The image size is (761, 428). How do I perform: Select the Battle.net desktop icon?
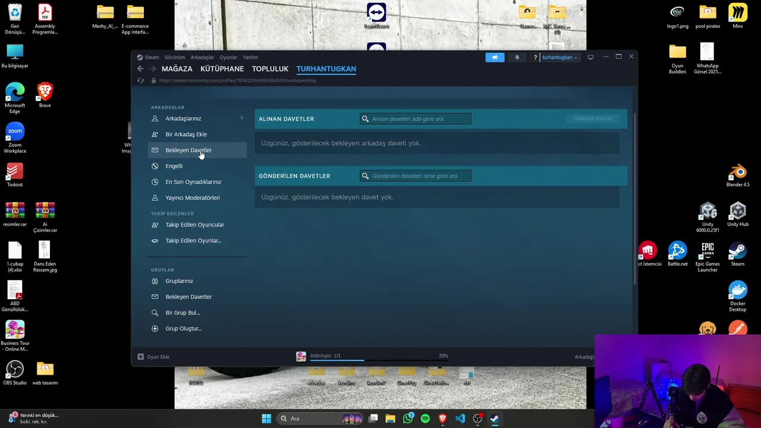tap(677, 254)
